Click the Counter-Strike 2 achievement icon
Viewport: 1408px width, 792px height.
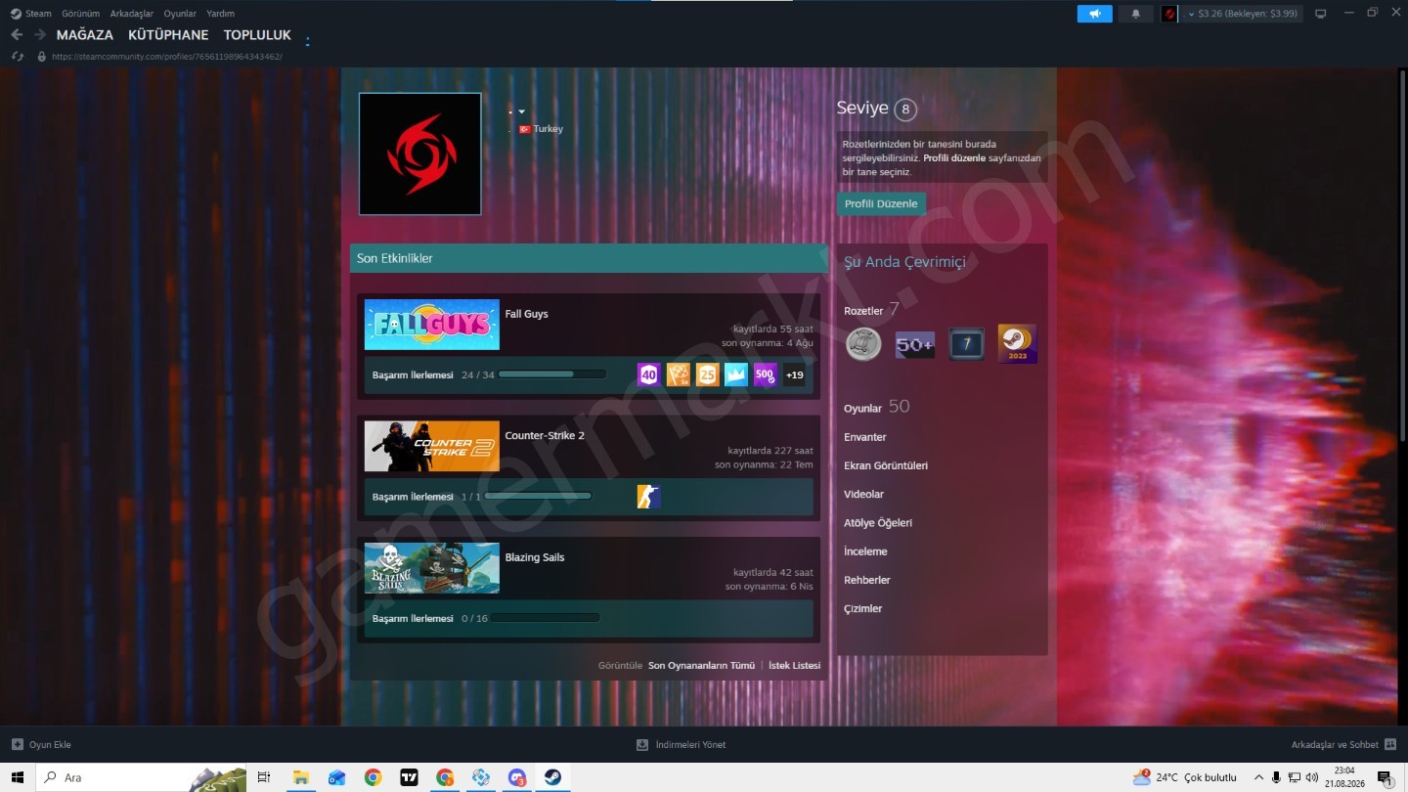tap(648, 497)
